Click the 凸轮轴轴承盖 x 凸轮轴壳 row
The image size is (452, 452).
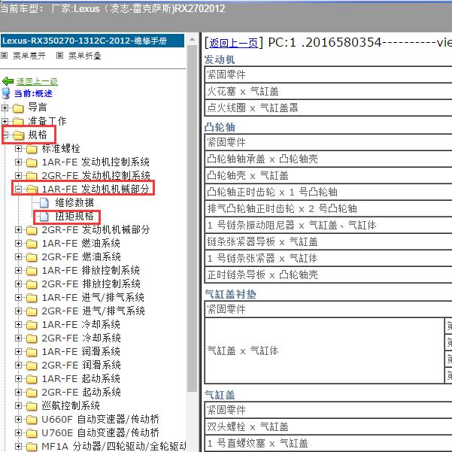click(x=329, y=159)
